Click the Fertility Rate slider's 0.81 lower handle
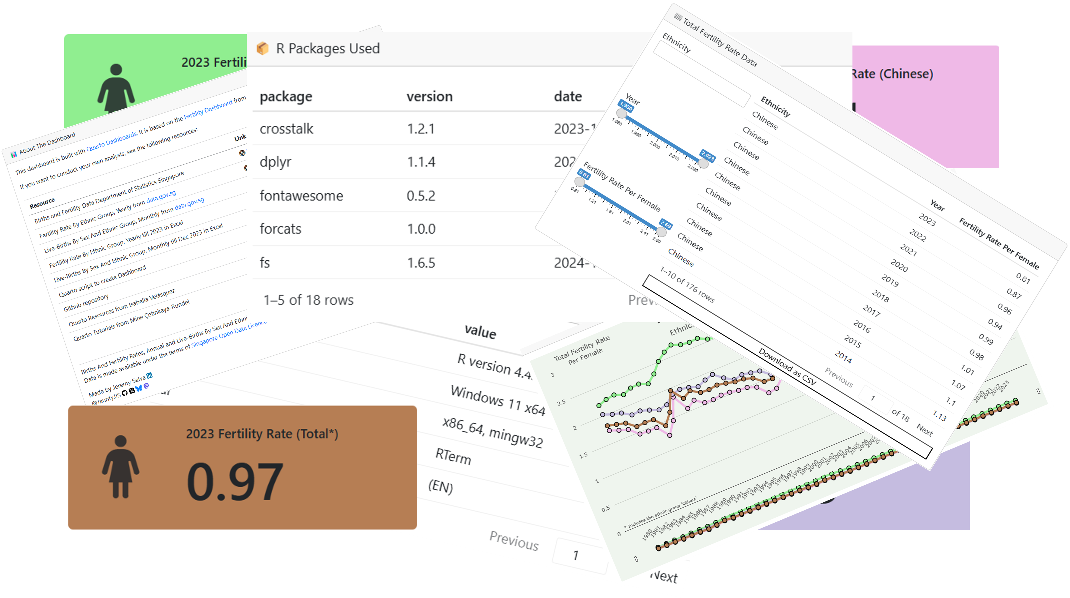Screen dimensions: 1070x598 pos(579,182)
